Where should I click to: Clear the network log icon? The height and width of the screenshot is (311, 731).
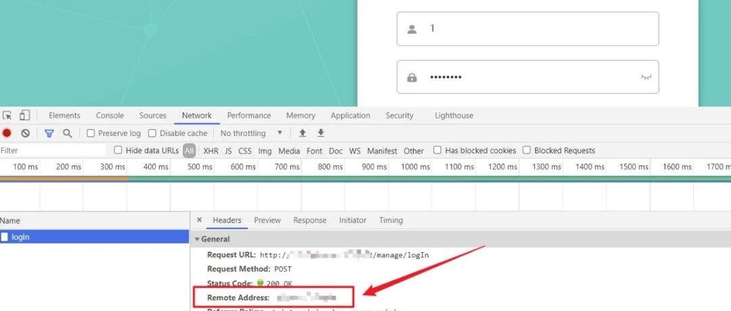point(26,133)
